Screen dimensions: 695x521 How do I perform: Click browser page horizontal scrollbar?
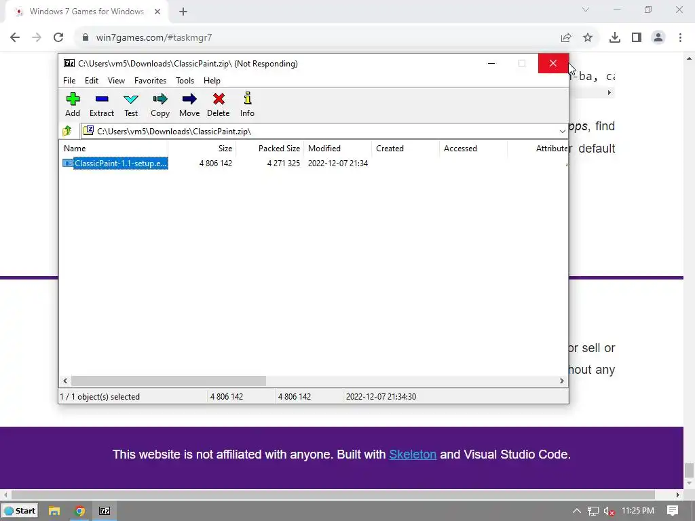pyautogui.click(x=333, y=495)
